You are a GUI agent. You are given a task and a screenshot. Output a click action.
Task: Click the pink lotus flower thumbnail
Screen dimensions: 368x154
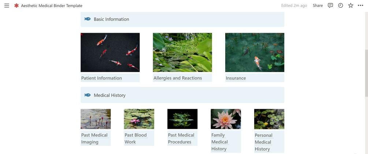pos(226,119)
